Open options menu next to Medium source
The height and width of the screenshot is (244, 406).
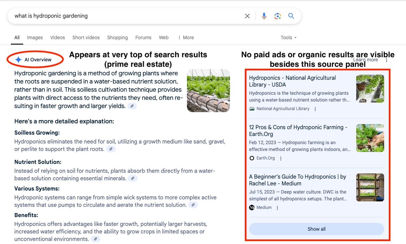tap(277, 208)
